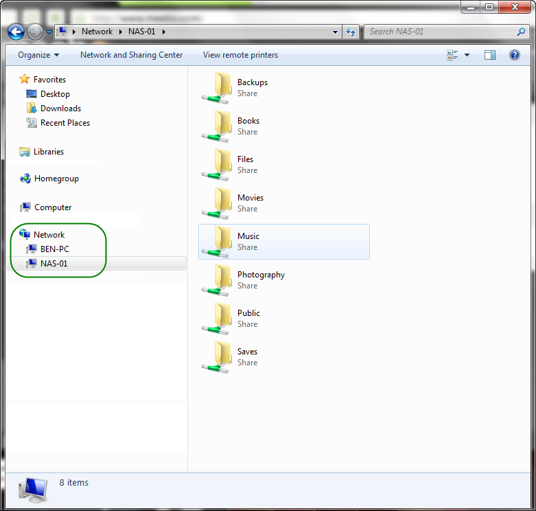Viewport: 536px width, 511px height.
Task: Toggle the preview pane
Action: click(489, 55)
